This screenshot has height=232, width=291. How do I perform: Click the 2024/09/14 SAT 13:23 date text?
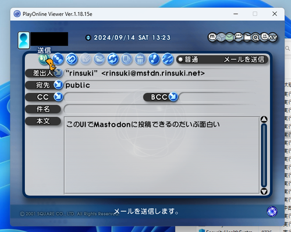click(132, 38)
